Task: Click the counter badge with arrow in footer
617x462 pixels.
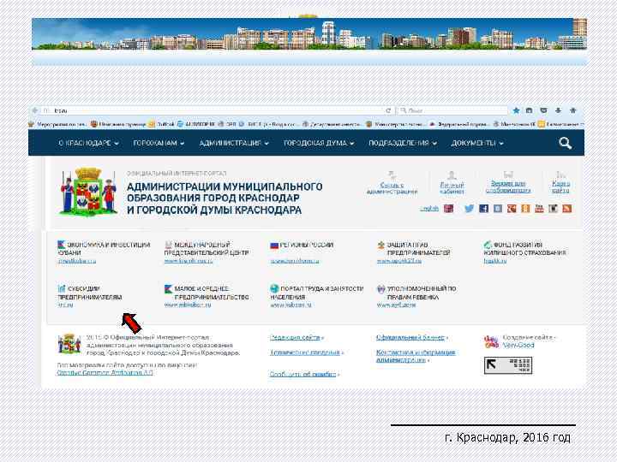Action: 508,365
